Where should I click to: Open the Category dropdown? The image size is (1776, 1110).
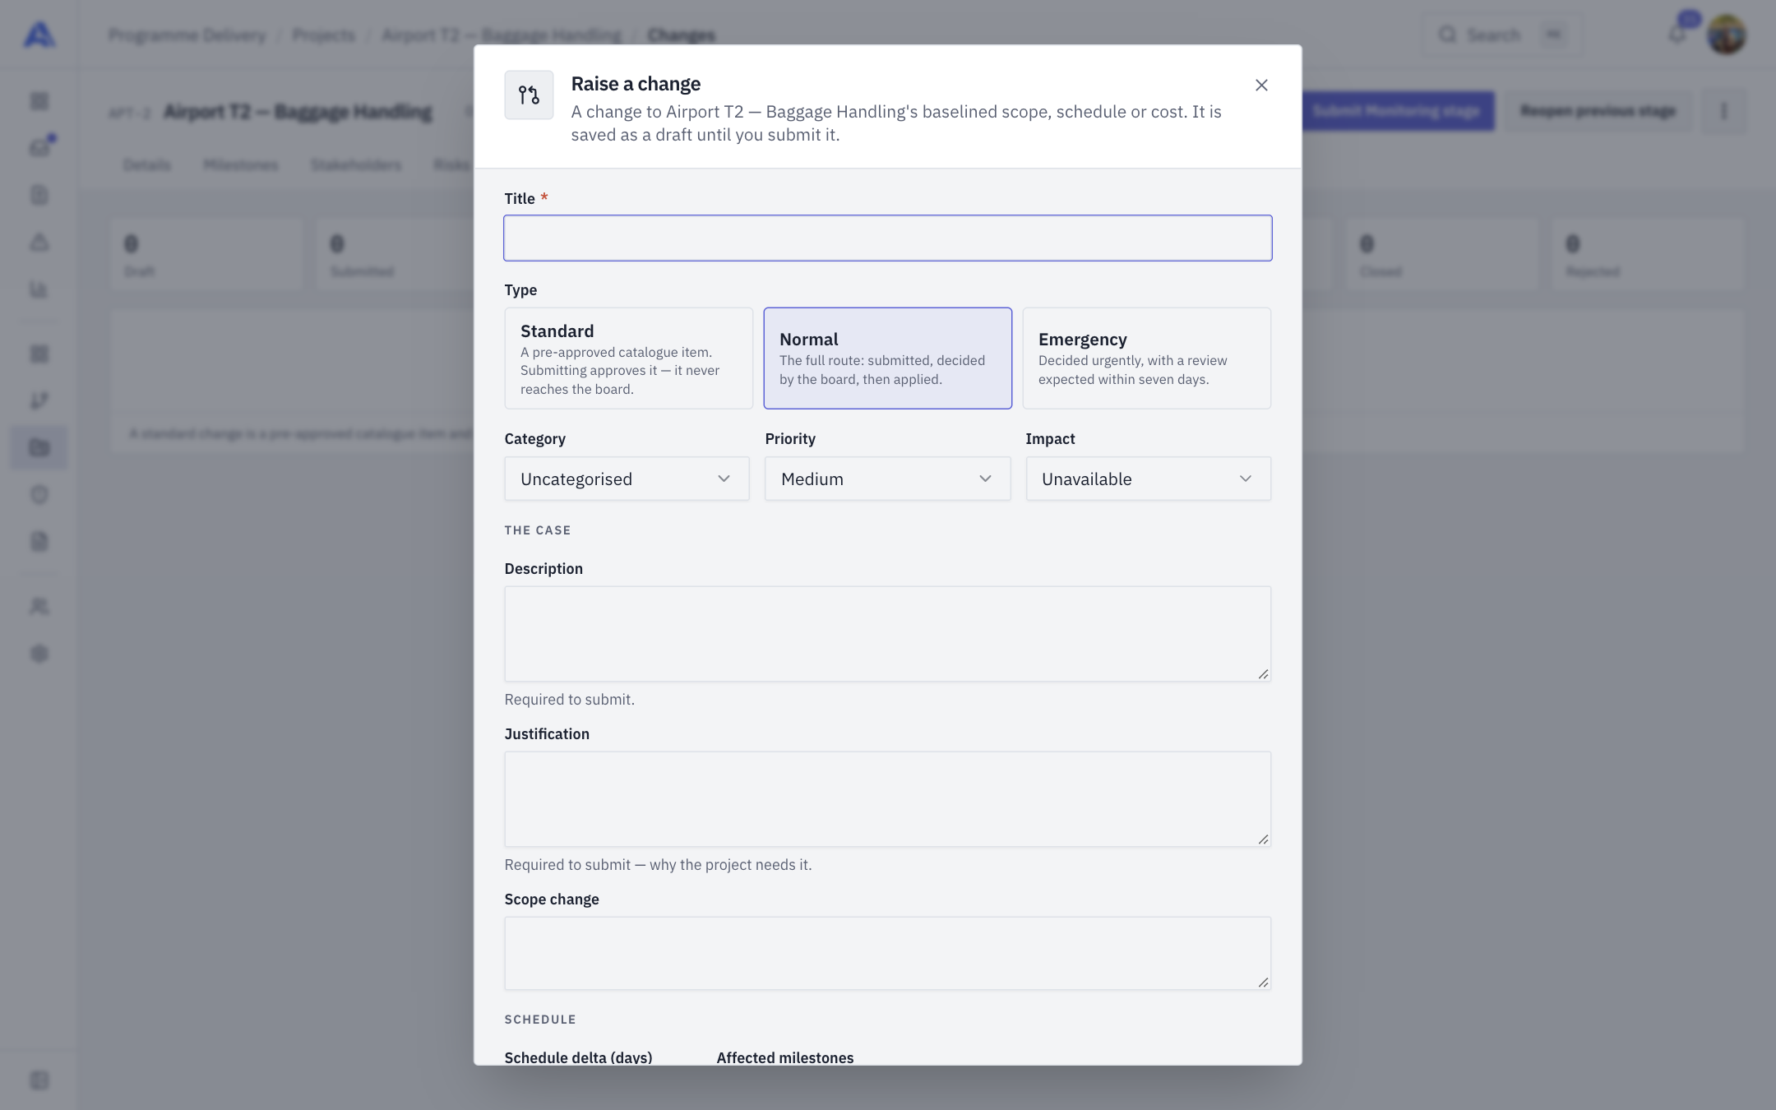(x=627, y=479)
